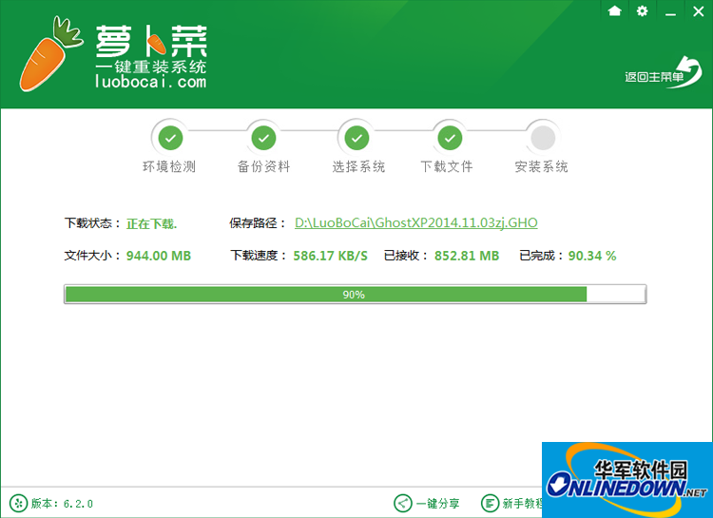Screen dimensions: 713x518
Task: Click the 保存路径 label
Action: [258, 223]
